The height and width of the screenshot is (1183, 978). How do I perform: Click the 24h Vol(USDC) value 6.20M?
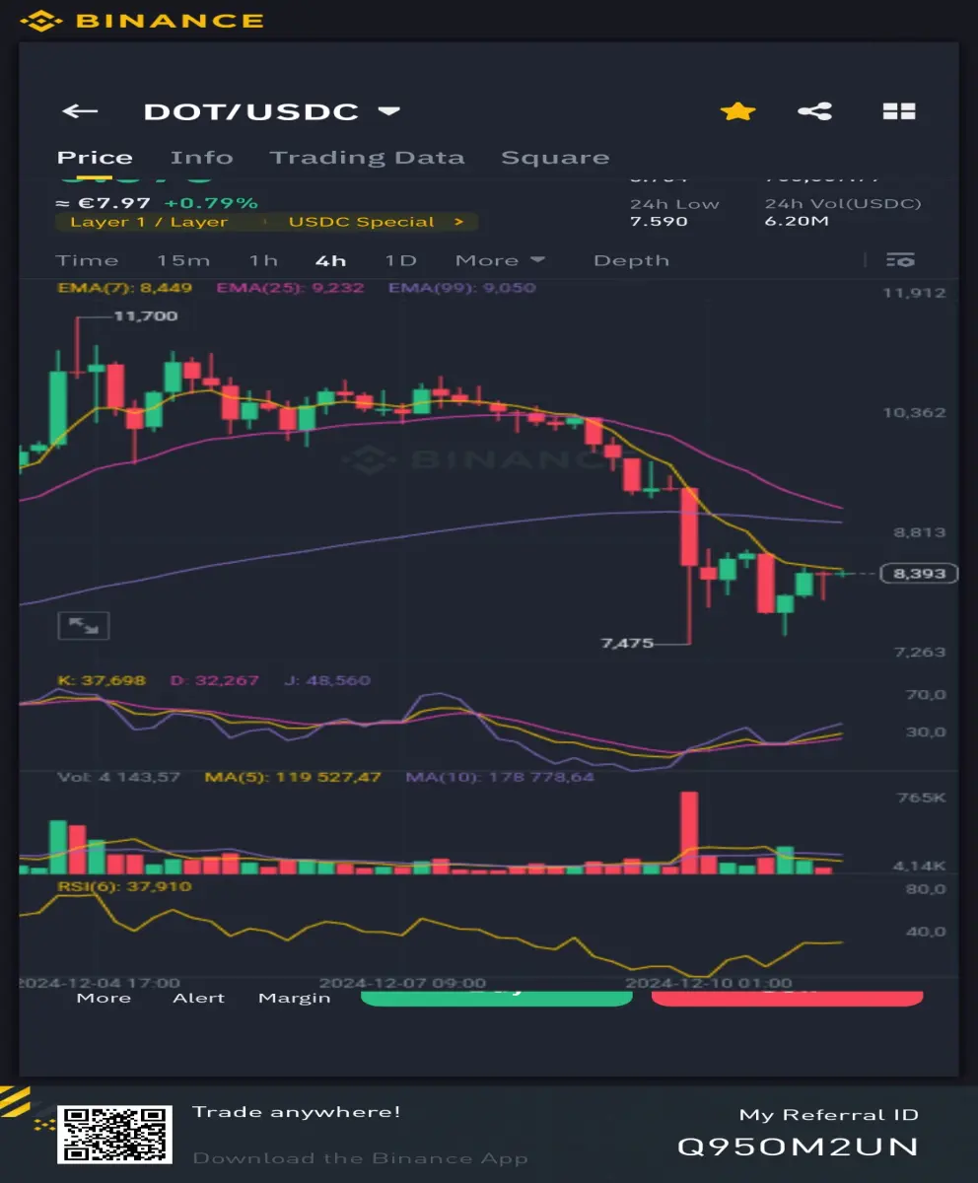point(797,221)
